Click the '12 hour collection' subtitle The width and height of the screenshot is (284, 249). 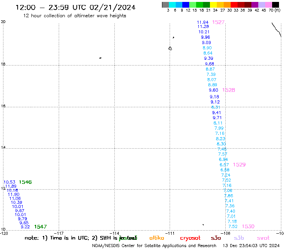pyautogui.click(x=74, y=16)
